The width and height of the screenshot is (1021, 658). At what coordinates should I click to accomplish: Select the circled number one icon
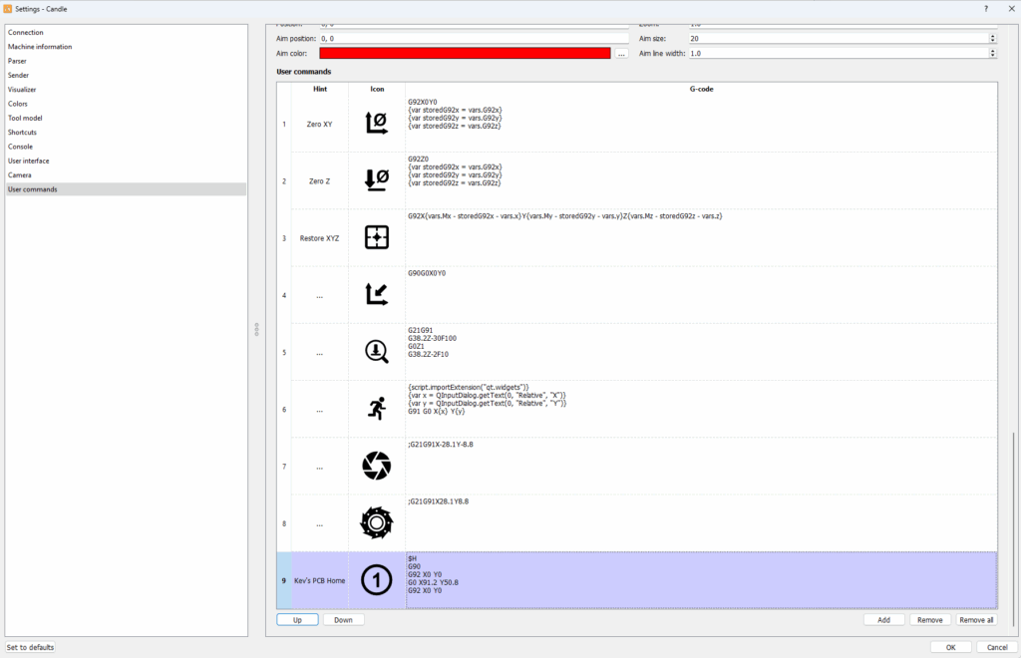tap(377, 579)
